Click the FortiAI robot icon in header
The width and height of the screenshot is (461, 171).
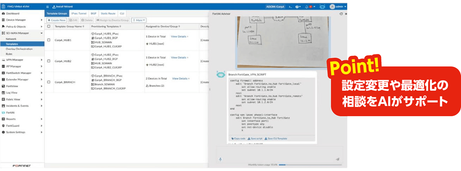322,7
